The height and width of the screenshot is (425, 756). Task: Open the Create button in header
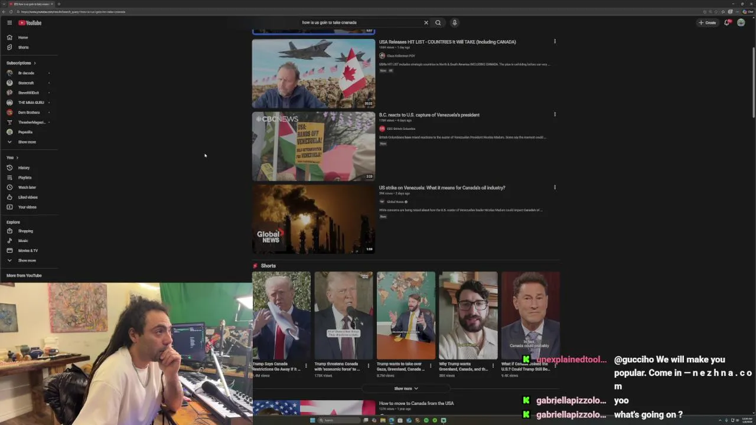point(707,22)
